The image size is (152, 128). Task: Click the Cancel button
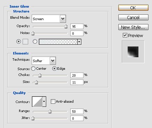[x=133, y=17]
